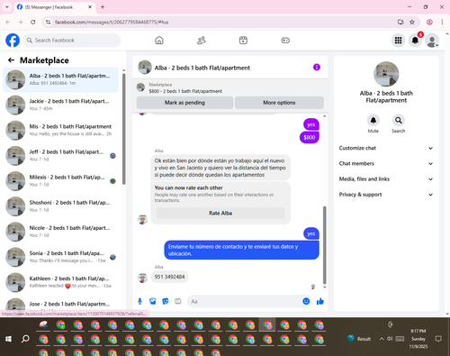Image resolution: width=450 pixels, height=356 pixels.
Task: Search in conversation magnifier icon
Action: [x=399, y=121]
